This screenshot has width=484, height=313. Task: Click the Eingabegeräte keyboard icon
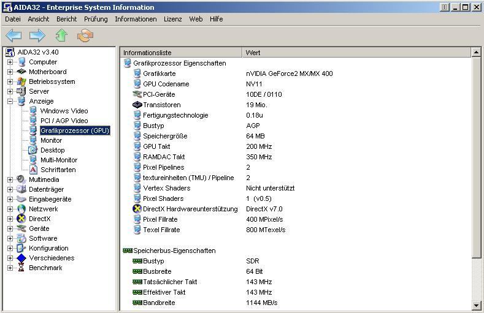[x=21, y=199]
